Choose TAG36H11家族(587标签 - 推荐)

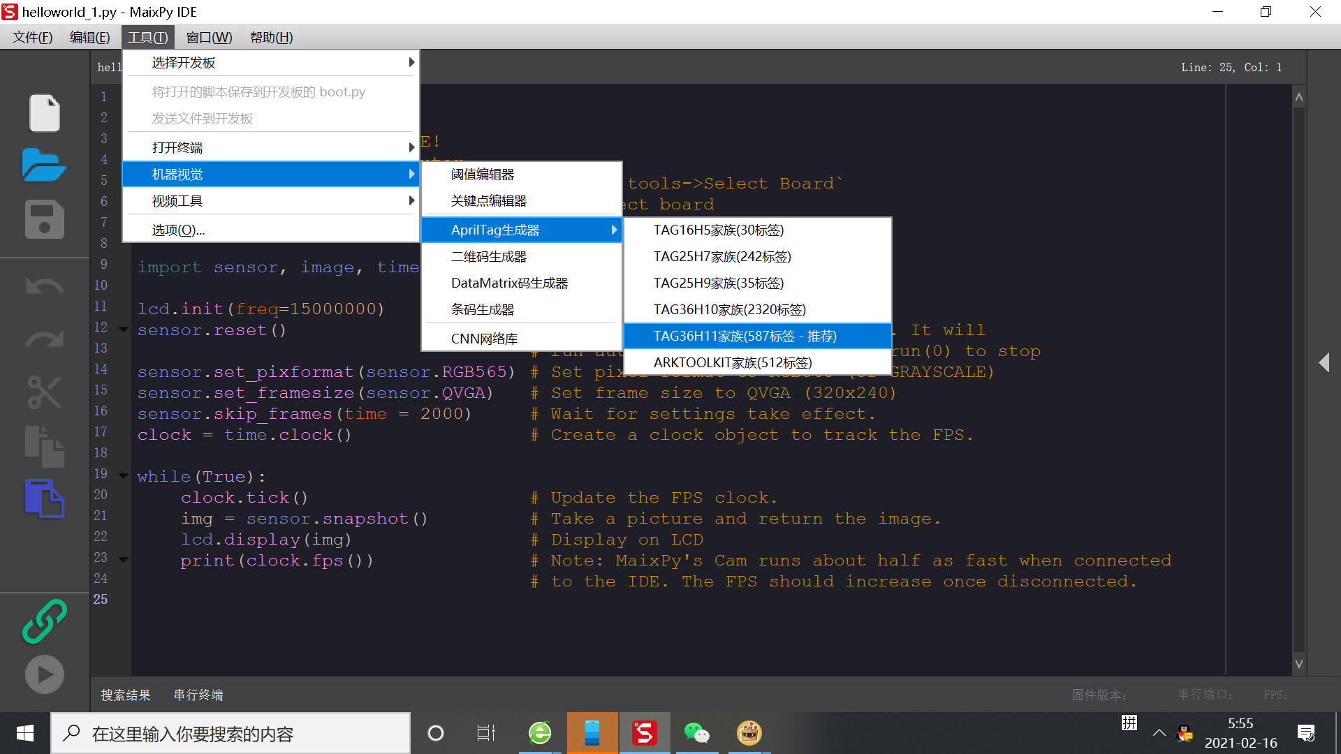coord(757,336)
